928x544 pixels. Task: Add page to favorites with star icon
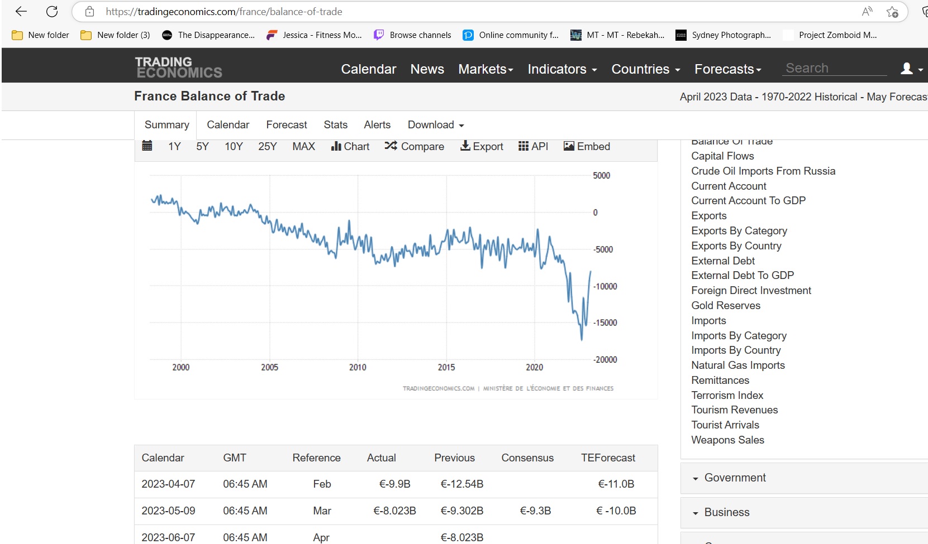click(892, 12)
